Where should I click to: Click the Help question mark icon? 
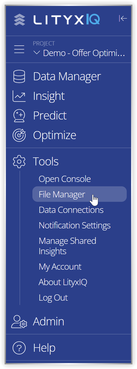click(x=19, y=348)
